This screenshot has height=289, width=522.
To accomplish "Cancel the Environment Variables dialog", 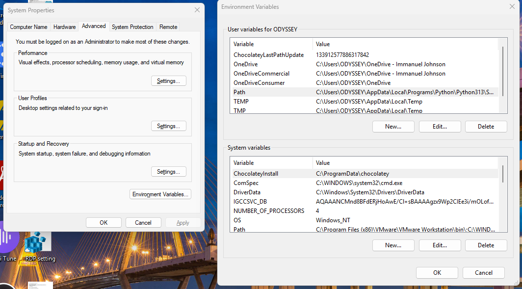I will pos(483,272).
